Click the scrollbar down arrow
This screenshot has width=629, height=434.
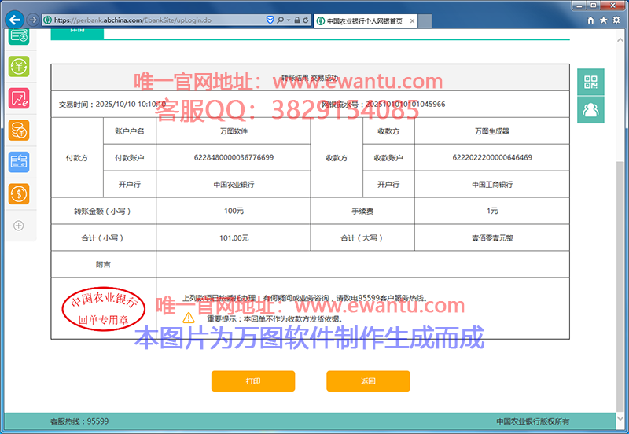(x=620, y=418)
